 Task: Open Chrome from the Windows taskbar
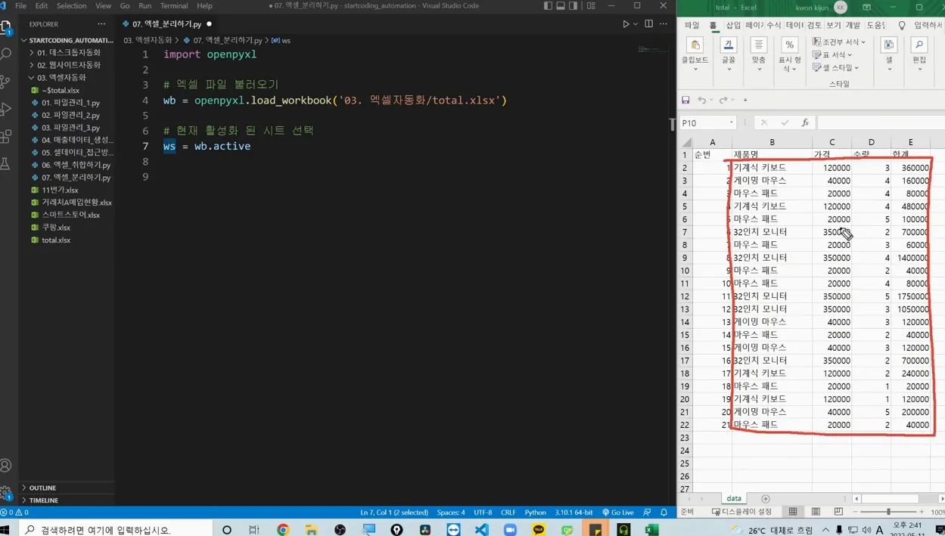(x=283, y=530)
